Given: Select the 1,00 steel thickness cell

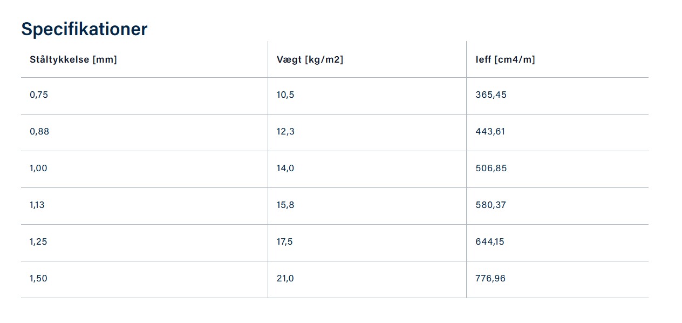Looking at the screenshot, I should [x=38, y=169].
